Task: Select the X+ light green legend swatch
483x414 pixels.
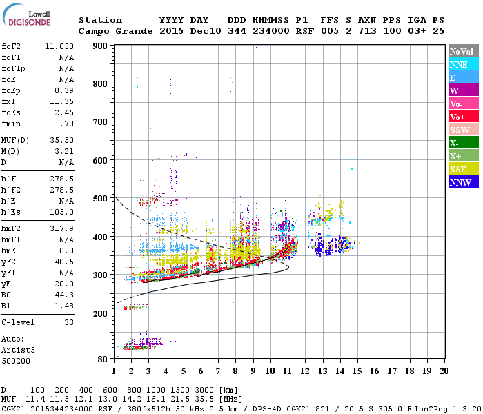Action: [x=464, y=156]
